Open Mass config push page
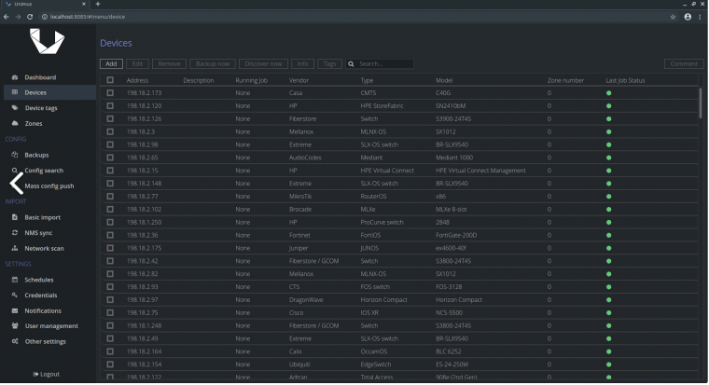Image resolution: width=709 pixels, height=385 pixels. point(49,186)
